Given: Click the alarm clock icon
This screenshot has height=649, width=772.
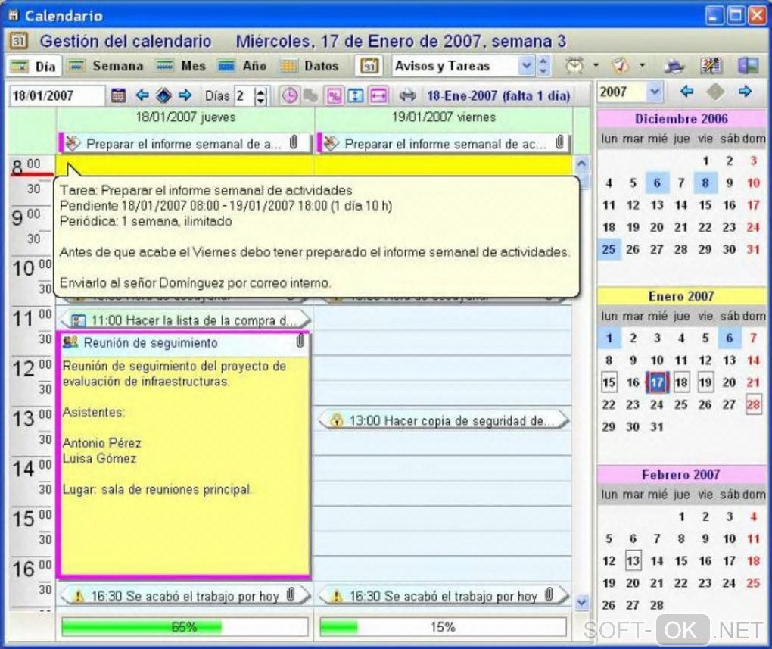Looking at the screenshot, I should (574, 66).
